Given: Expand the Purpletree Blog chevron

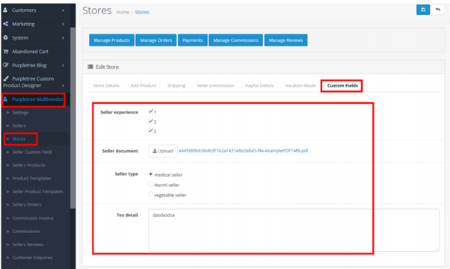Looking at the screenshot, I should [x=63, y=66].
